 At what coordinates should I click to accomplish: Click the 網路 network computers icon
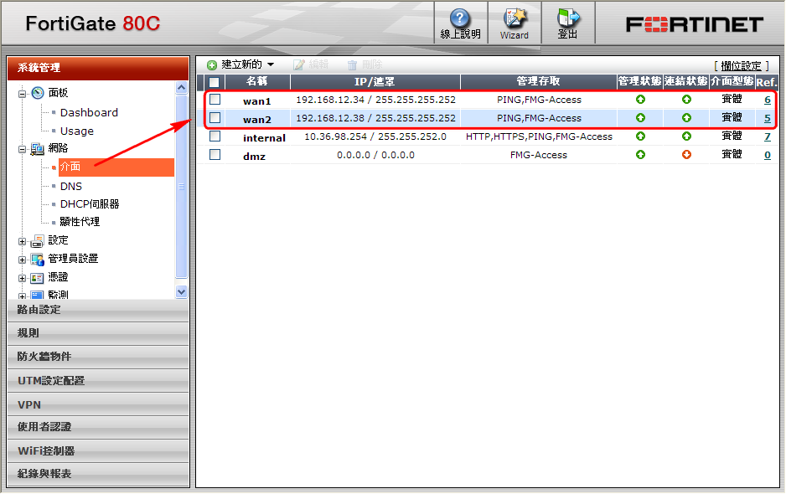38,148
